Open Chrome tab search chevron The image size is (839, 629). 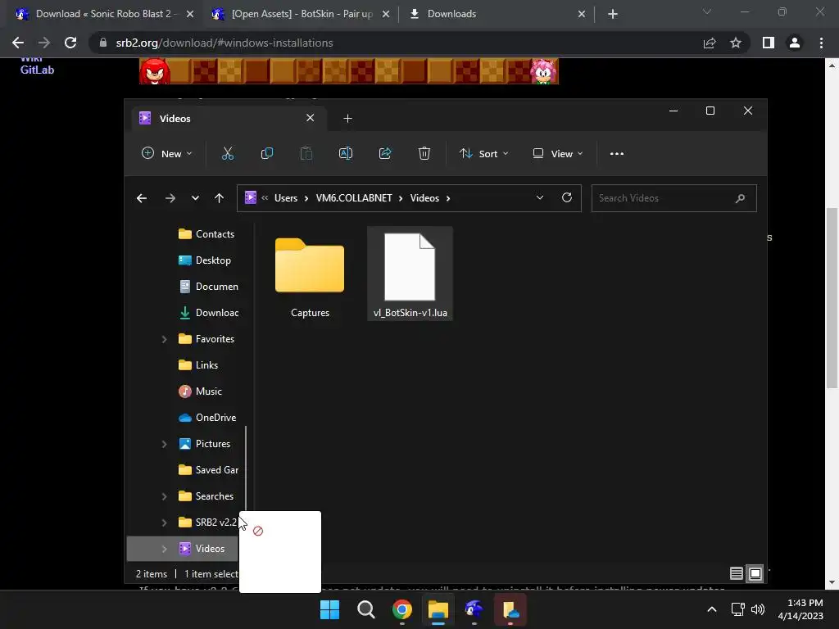coord(707,11)
